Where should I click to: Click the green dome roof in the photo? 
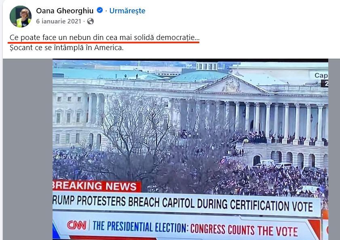(x=199, y=76)
